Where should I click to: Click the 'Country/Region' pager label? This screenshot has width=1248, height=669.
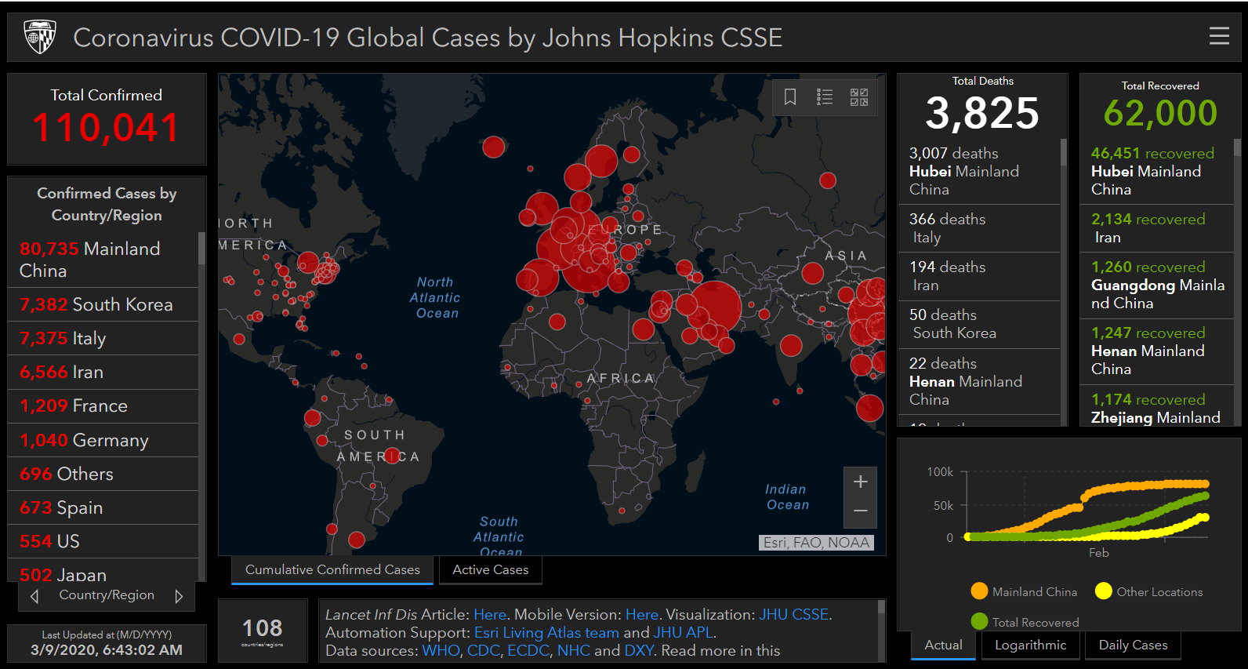point(107,595)
